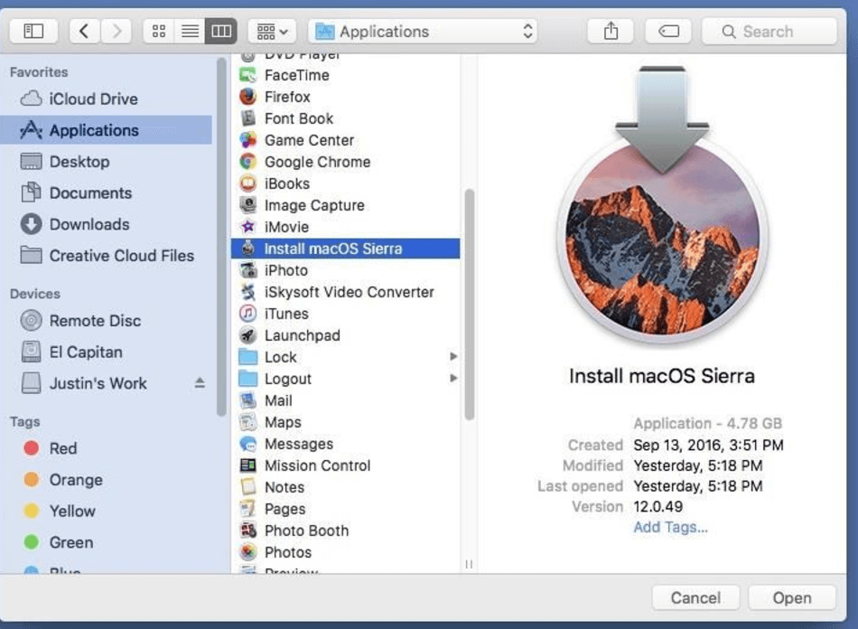This screenshot has width=858, height=629.
Task: Open the FaceTime app icon
Action: tap(247, 75)
